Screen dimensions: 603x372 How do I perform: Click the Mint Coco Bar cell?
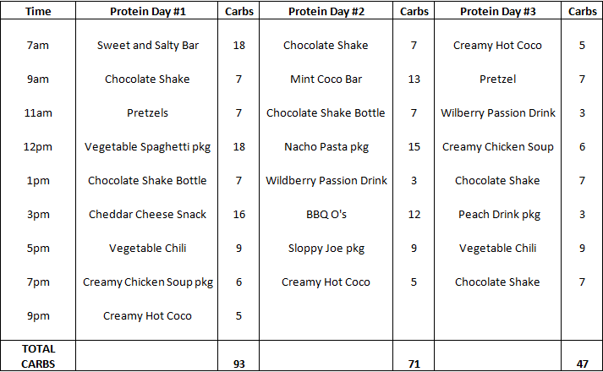pyautogui.click(x=326, y=79)
